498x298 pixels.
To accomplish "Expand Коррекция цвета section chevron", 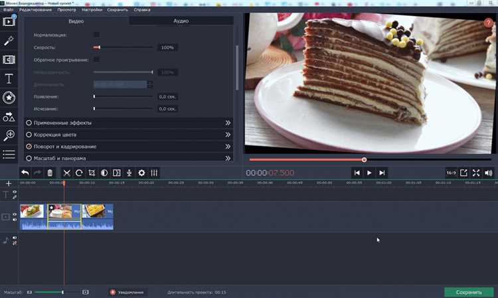I will [228, 135].
